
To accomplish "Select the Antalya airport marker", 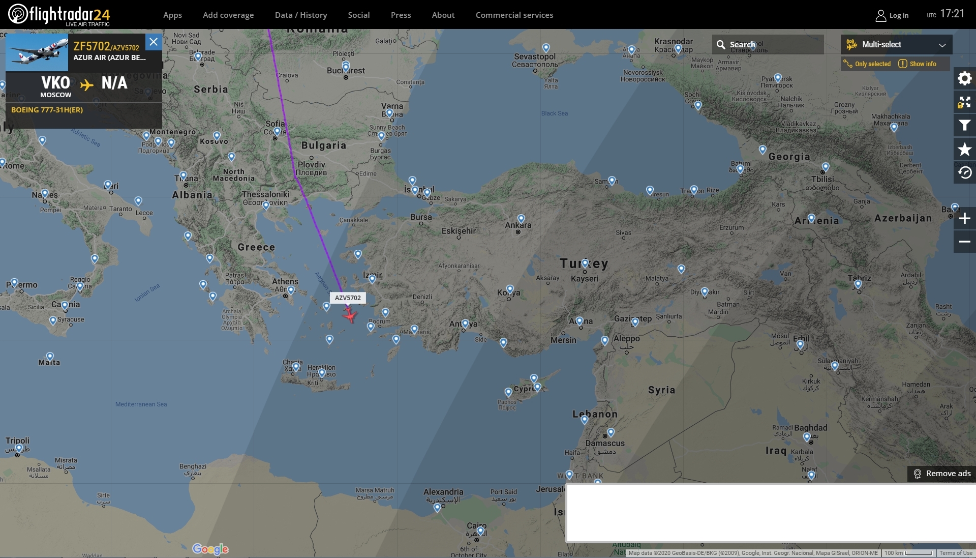I will click(x=465, y=324).
